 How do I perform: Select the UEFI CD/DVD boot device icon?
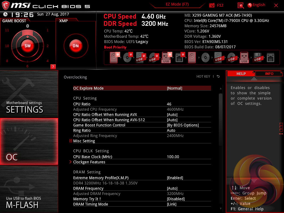(128, 57)
